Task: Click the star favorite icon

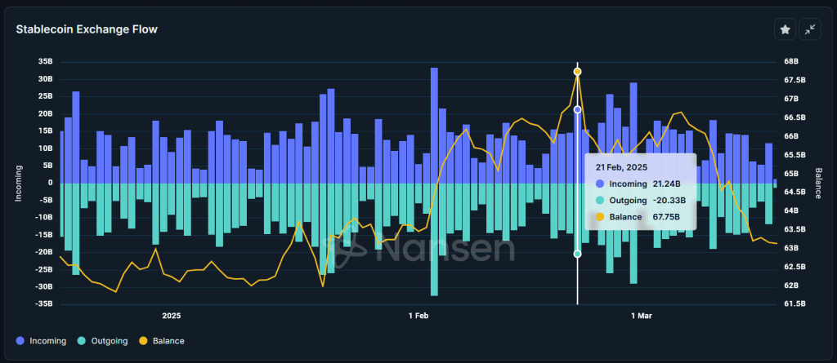Action: click(x=785, y=30)
